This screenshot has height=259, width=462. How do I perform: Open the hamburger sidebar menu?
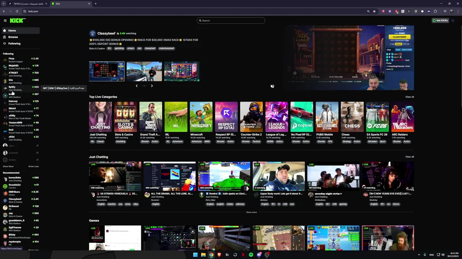5,21
